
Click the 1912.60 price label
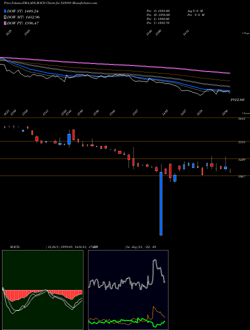(237, 99)
